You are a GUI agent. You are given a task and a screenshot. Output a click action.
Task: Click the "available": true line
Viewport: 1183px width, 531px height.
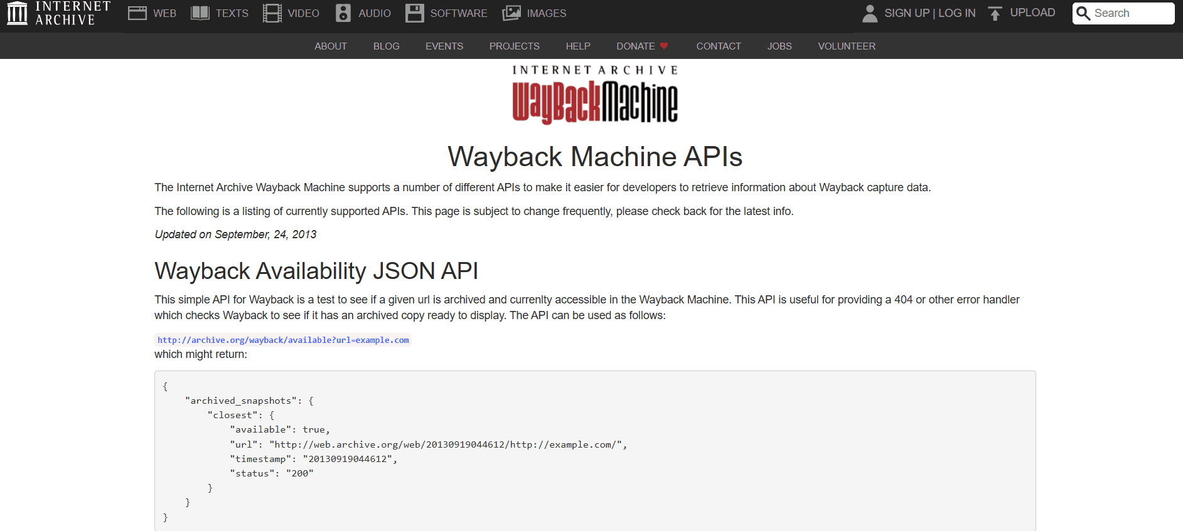point(280,429)
